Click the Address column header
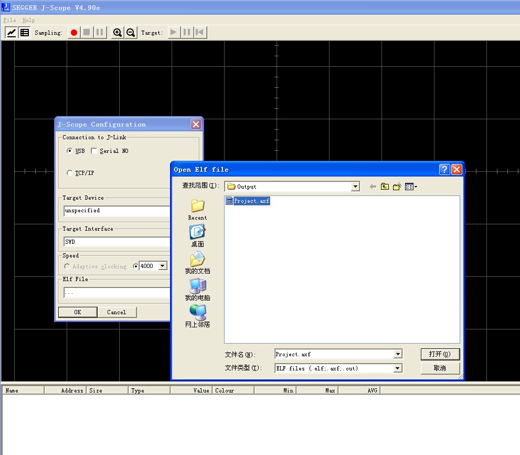This screenshot has width=520, height=455. tap(66, 390)
